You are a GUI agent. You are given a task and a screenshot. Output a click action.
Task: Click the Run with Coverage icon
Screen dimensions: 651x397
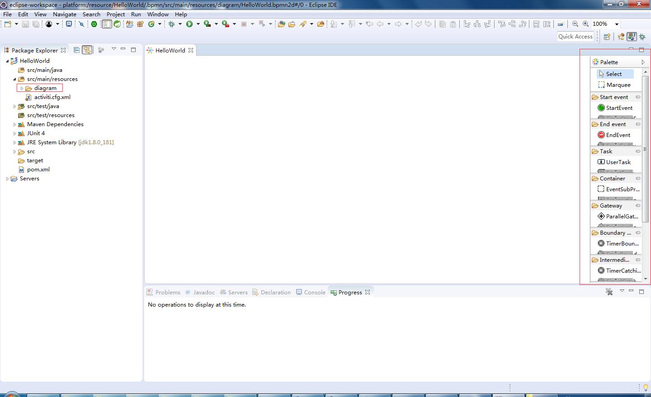(x=208, y=24)
